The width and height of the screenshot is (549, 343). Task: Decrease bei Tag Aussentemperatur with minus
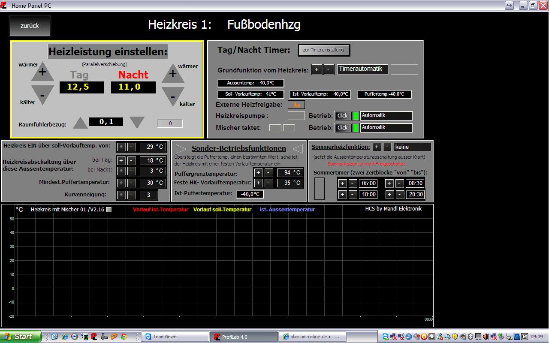click(132, 161)
